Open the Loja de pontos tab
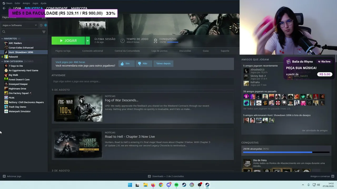The height and width of the screenshot is (189, 337). tap(159, 51)
